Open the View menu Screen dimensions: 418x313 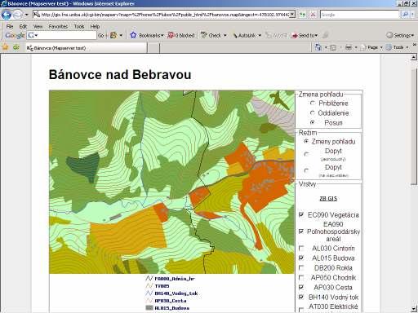38,26
